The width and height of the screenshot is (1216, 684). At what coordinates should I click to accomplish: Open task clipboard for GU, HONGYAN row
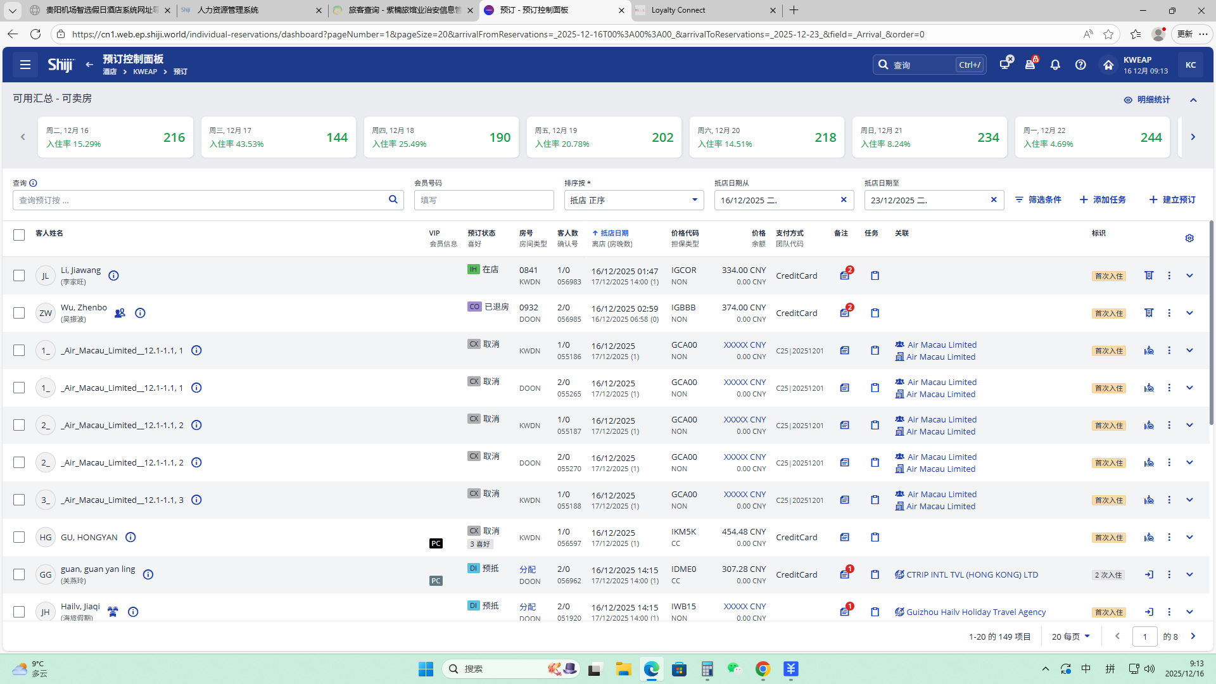[875, 537]
